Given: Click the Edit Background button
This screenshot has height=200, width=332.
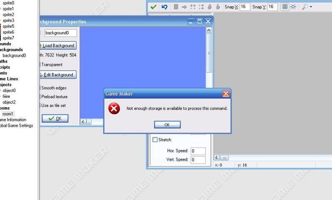Looking at the screenshot, I should [x=58, y=75].
